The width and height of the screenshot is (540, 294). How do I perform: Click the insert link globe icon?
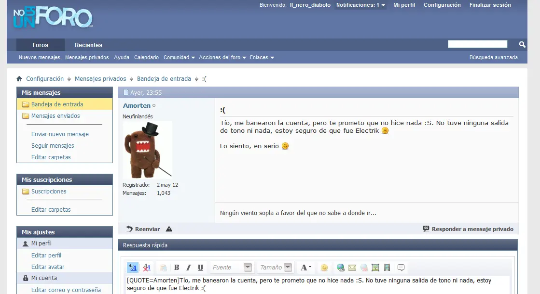(x=341, y=268)
